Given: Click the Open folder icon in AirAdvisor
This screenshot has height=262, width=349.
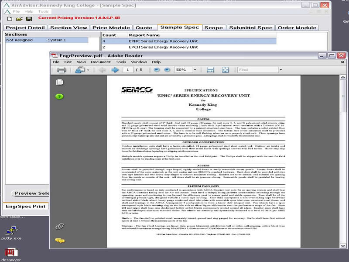Looking at the screenshot, I should point(19,19).
